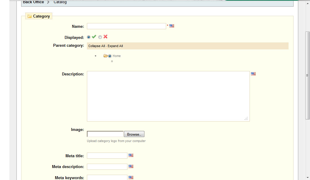Click the vertical scrollbar thumb
Viewport: 310px width, 180px height.
(307, 75)
